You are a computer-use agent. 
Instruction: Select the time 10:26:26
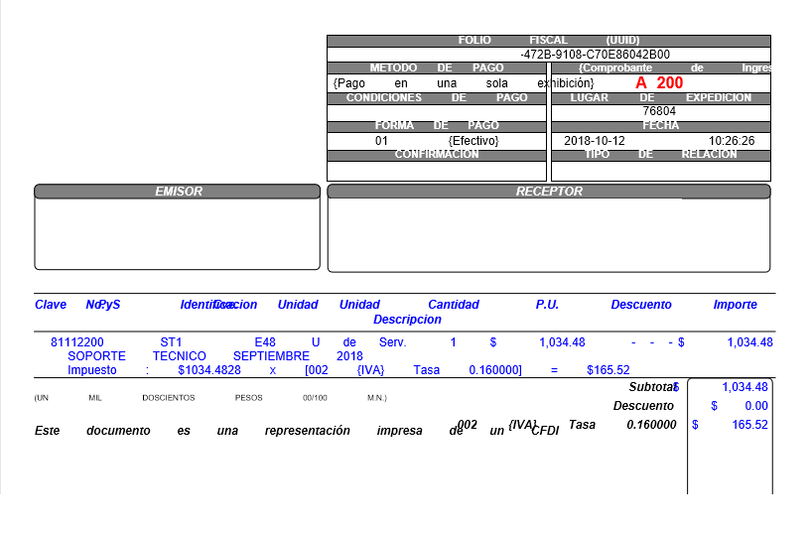[732, 141]
